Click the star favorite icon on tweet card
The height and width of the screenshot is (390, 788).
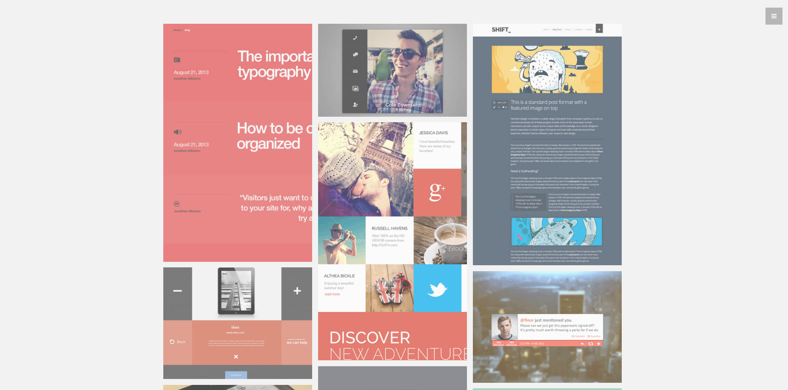[x=598, y=343]
